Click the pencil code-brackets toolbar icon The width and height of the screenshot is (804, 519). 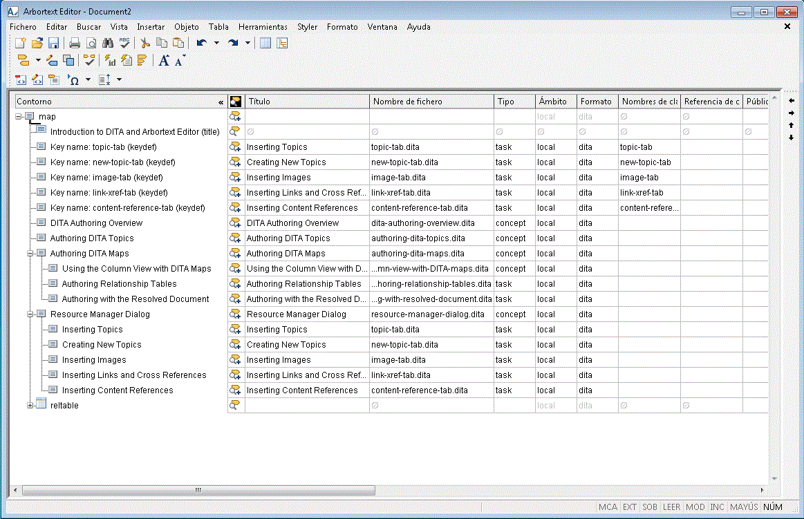pyautogui.click(x=37, y=80)
